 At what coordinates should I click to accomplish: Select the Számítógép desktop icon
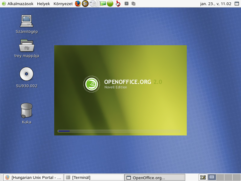point(27,21)
